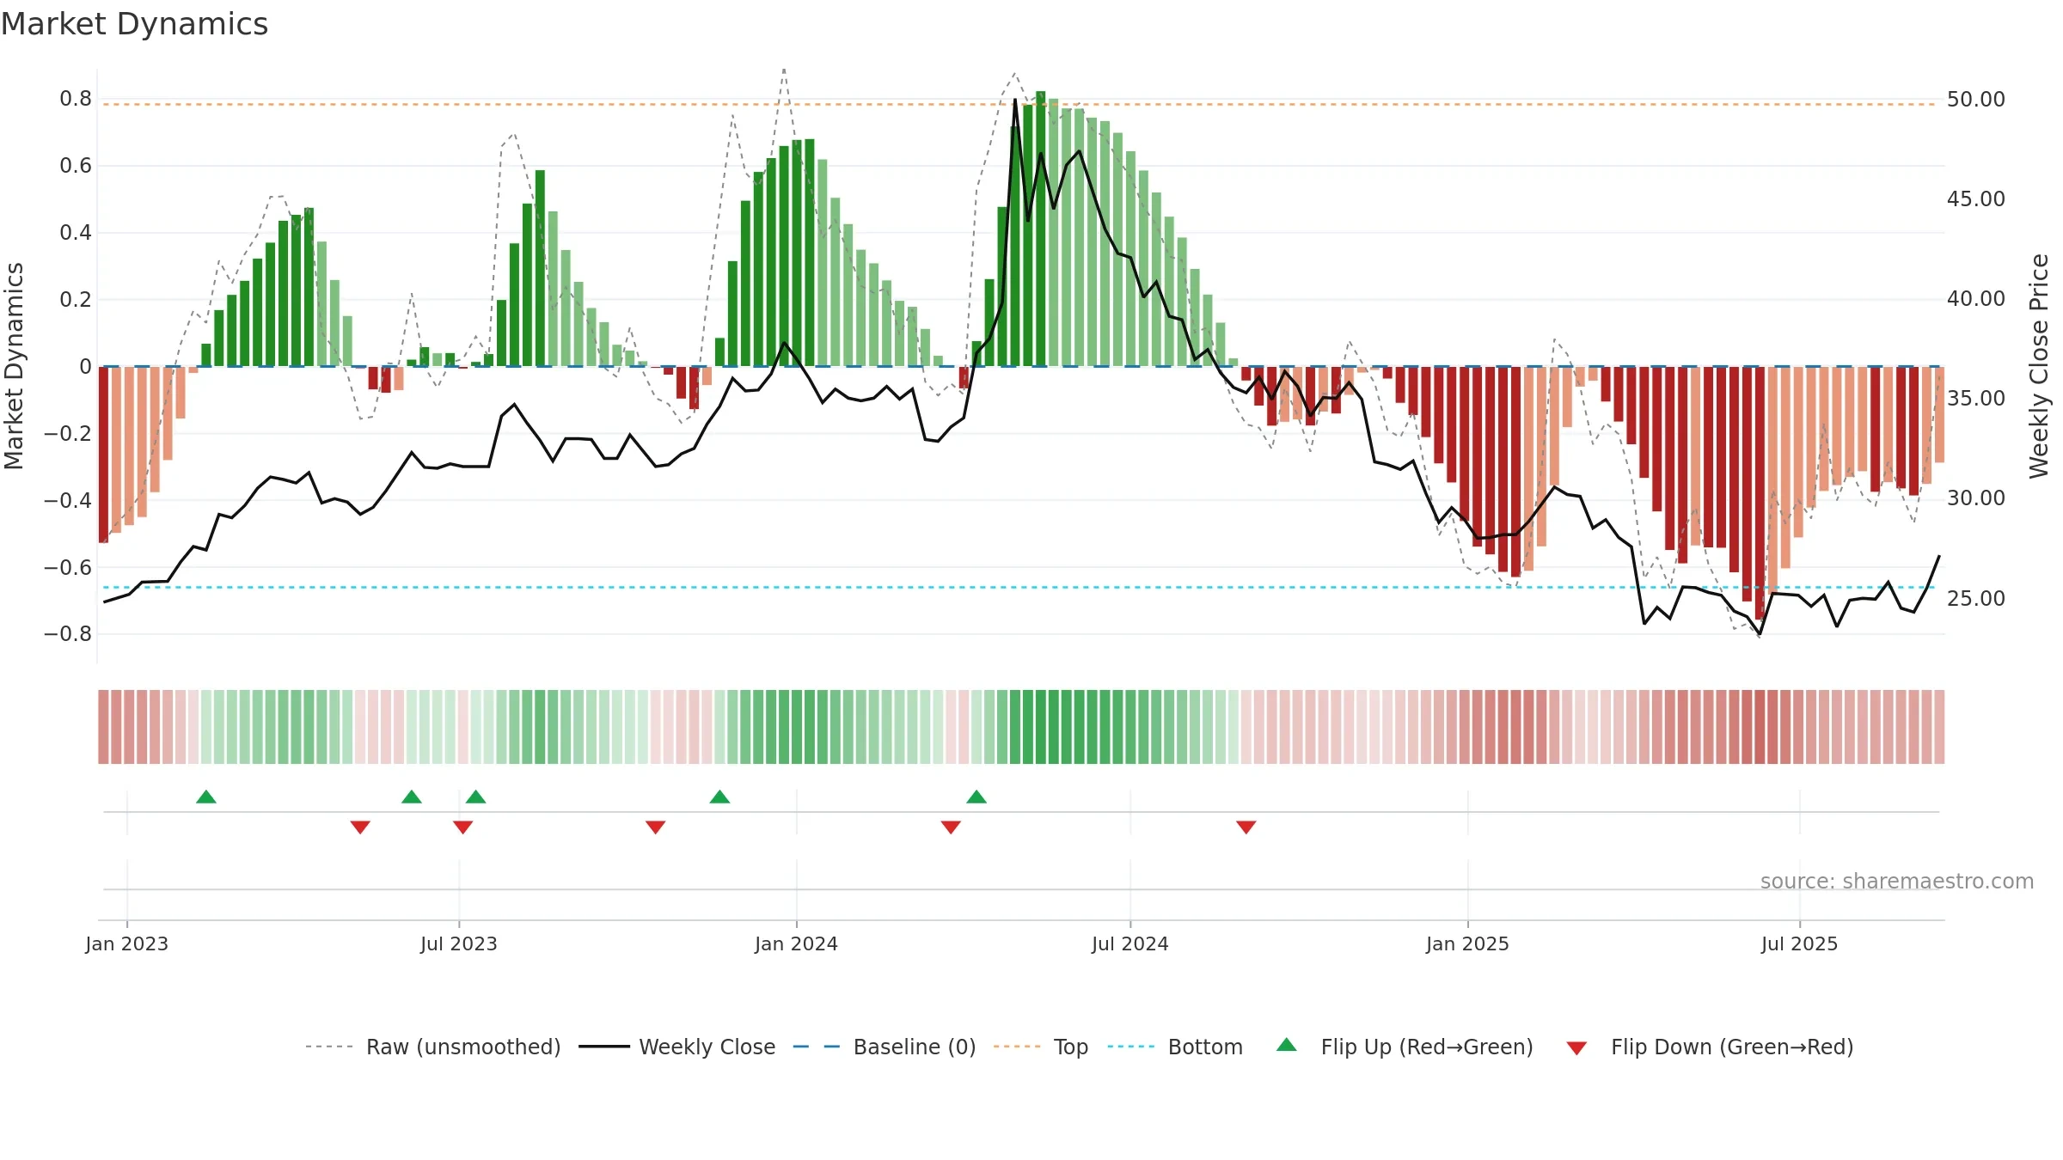Viewport: 2063px width, 1160px height.
Task: Click the 25.00 right axis price label
Action: [1976, 598]
